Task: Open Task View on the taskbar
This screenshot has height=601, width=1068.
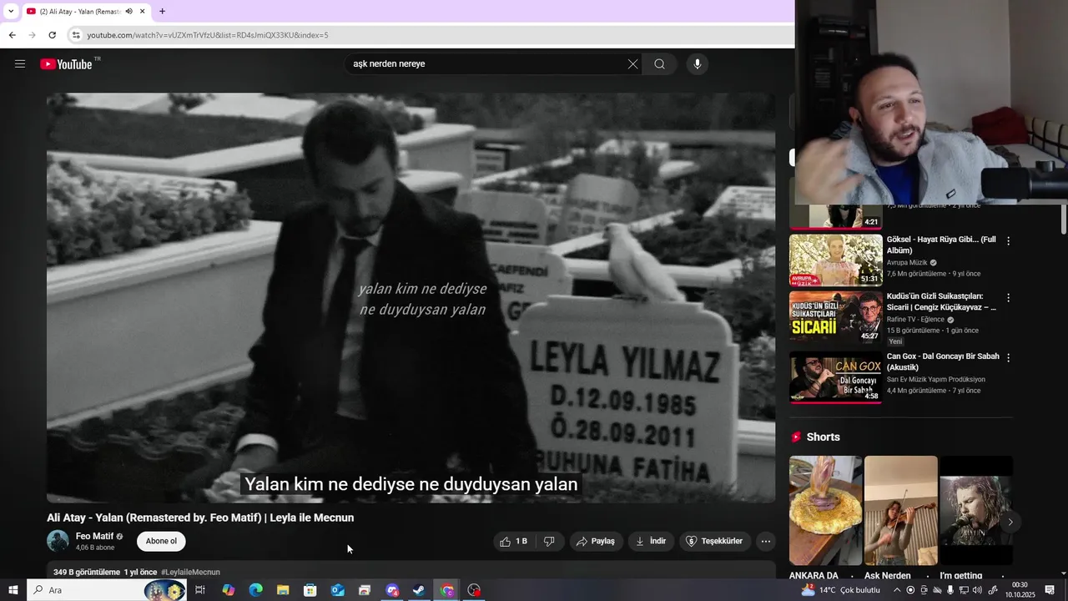Action: coord(200,590)
